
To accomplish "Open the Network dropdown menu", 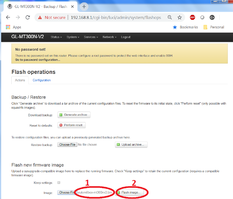I will pos(110,37).
